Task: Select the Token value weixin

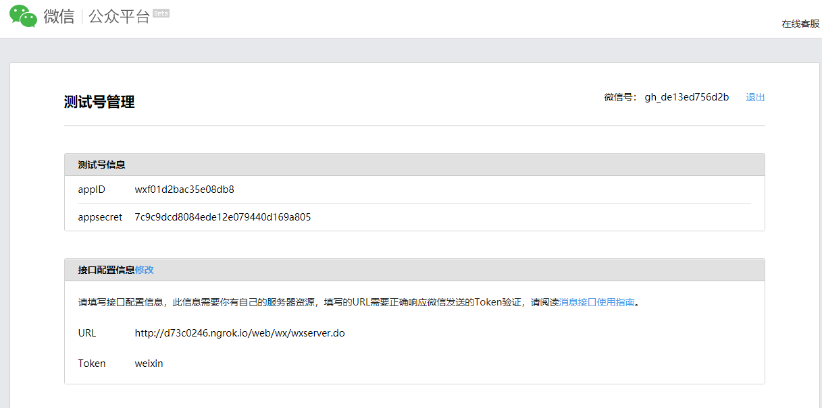Action: coord(149,363)
